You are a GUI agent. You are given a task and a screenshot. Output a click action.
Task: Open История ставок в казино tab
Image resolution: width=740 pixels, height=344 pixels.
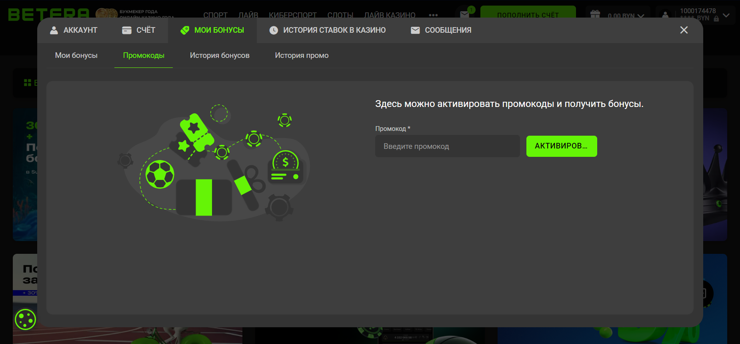pyautogui.click(x=327, y=30)
